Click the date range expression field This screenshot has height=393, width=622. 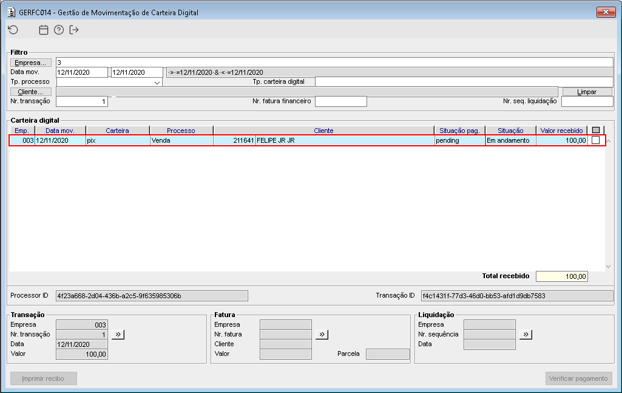pyautogui.click(x=390, y=72)
